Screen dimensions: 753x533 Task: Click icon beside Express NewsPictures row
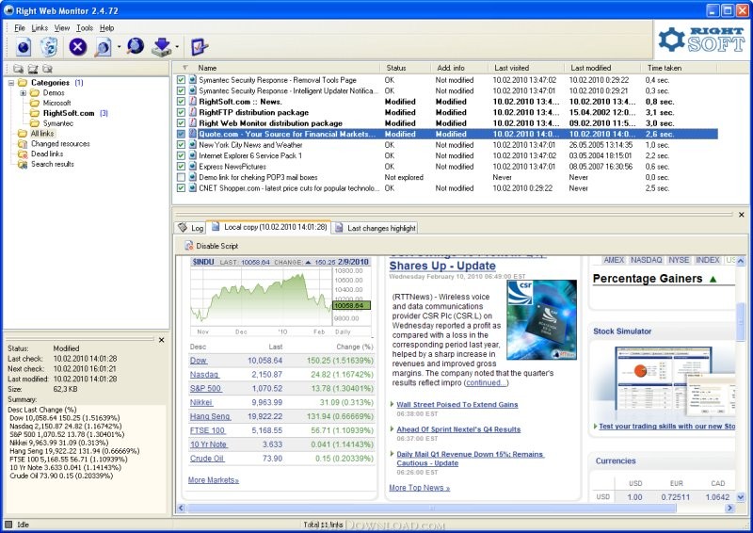coord(193,167)
